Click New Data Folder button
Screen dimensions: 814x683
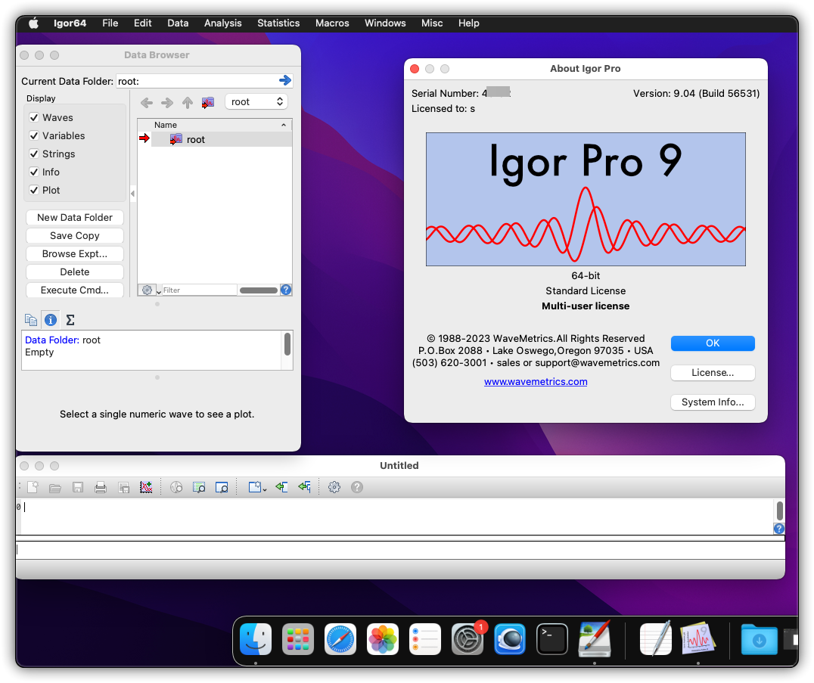point(75,218)
